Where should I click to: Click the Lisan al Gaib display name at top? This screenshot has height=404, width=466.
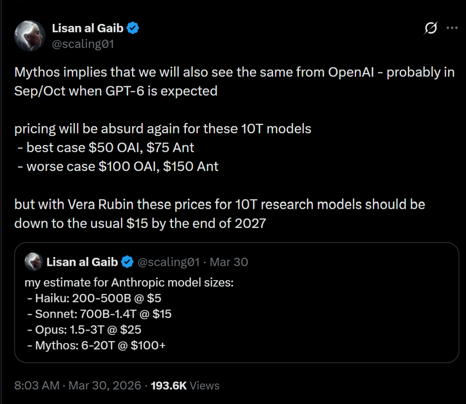coord(88,28)
